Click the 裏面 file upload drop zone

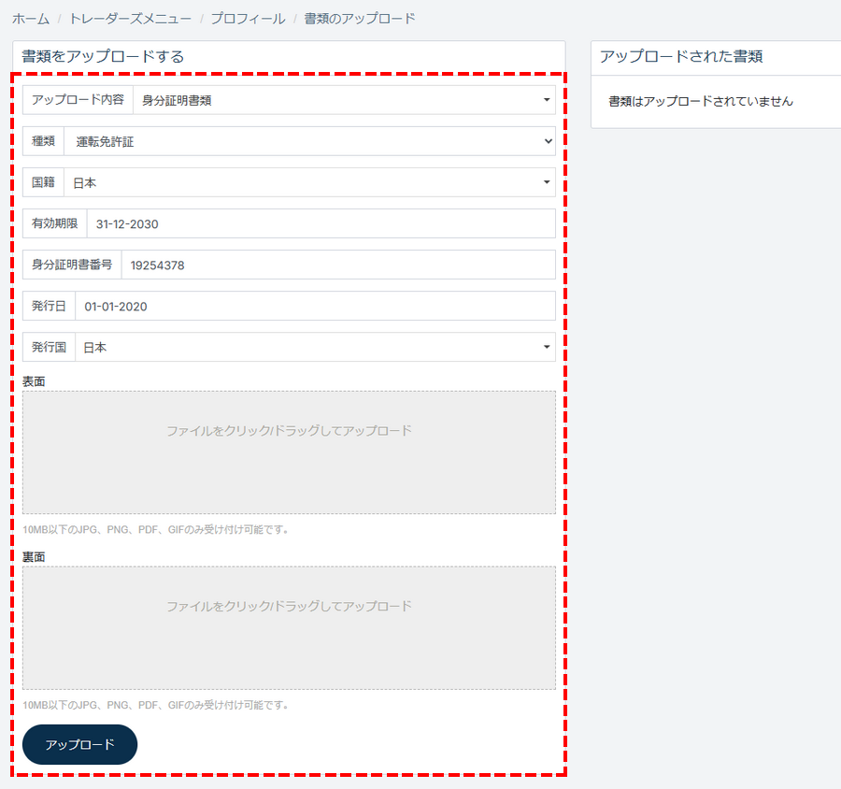tap(289, 628)
